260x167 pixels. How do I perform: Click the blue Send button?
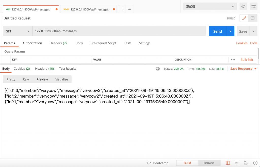(218, 31)
